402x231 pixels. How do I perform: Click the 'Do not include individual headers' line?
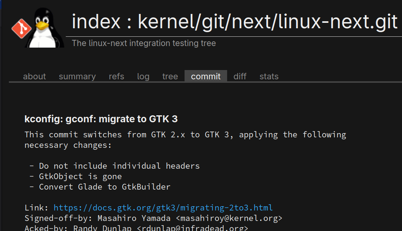pyautogui.click(x=115, y=166)
